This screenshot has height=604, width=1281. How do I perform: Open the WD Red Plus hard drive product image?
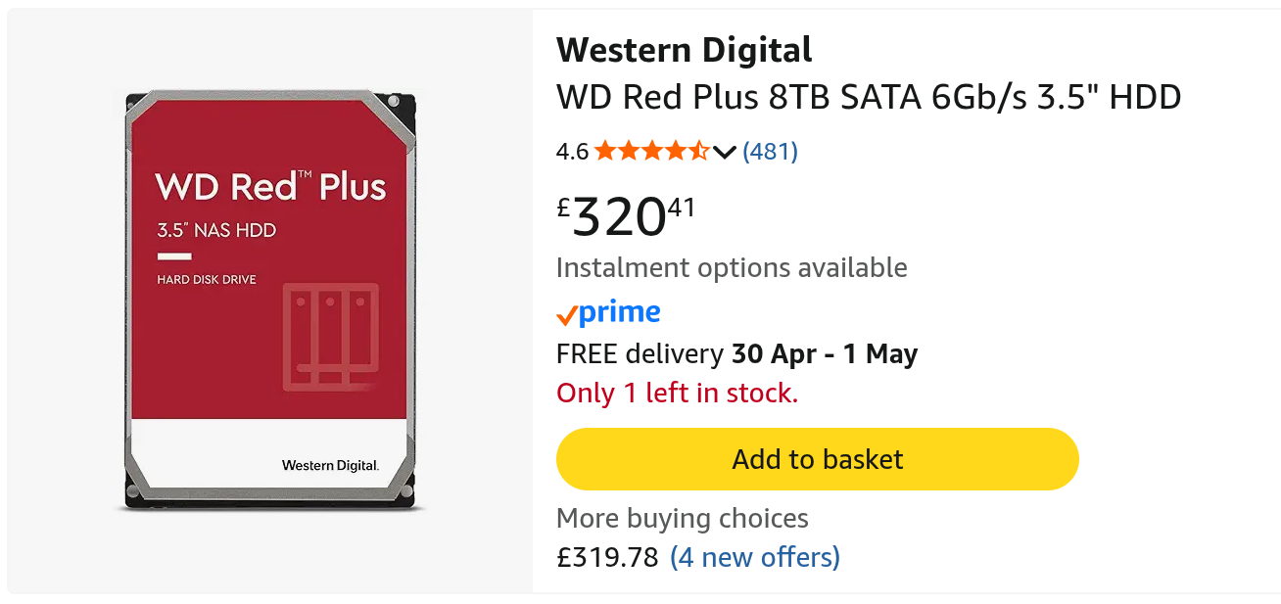270,301
